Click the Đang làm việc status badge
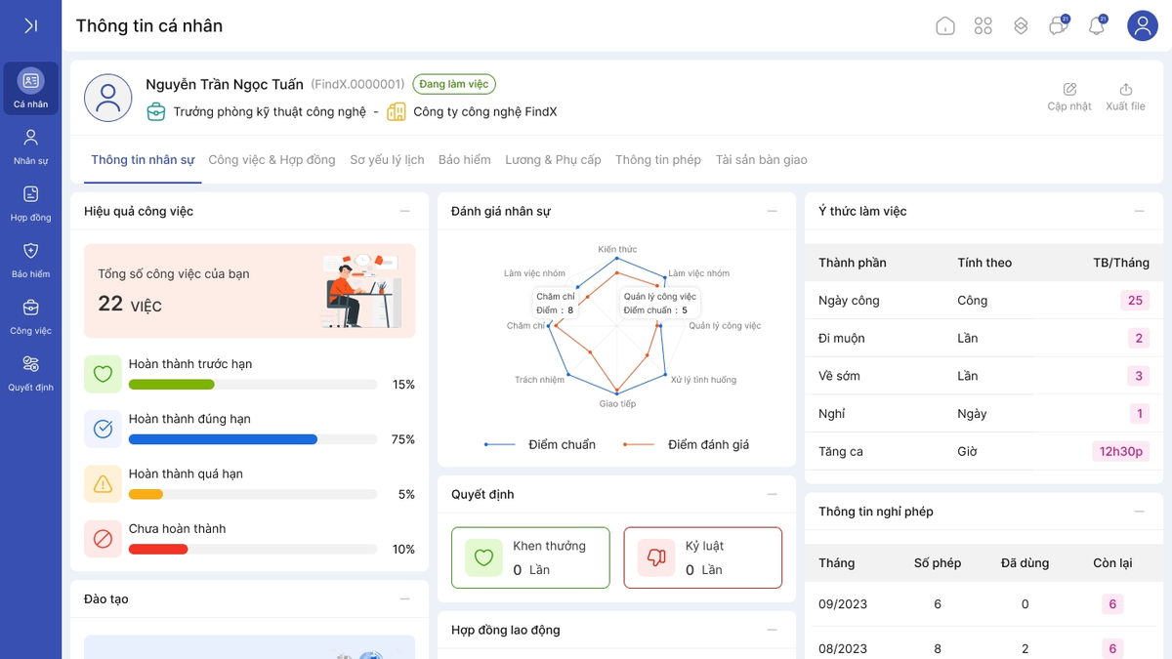This screenshot has height=659, width=1172. click(454, 84)
